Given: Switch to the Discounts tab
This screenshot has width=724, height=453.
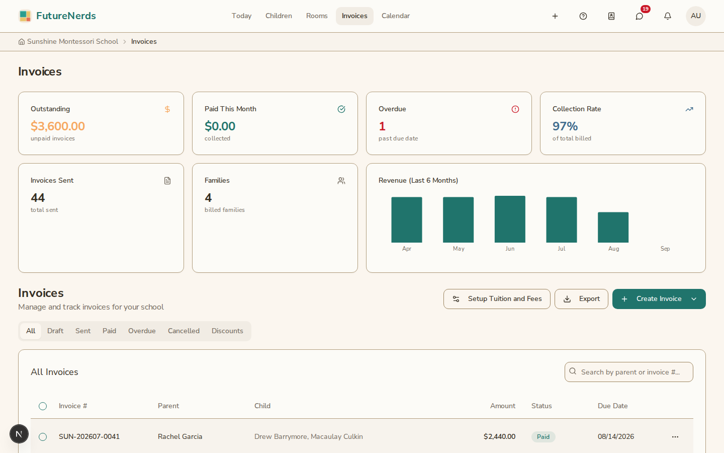Looking at the screenshot, I should pos(227,331).
